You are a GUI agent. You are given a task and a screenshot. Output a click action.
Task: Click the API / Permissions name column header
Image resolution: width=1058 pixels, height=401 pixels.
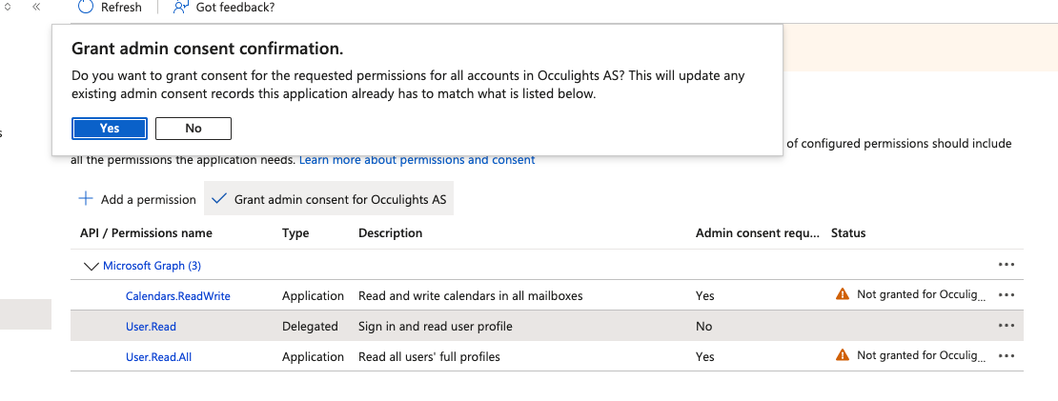[x=146, y=233]
